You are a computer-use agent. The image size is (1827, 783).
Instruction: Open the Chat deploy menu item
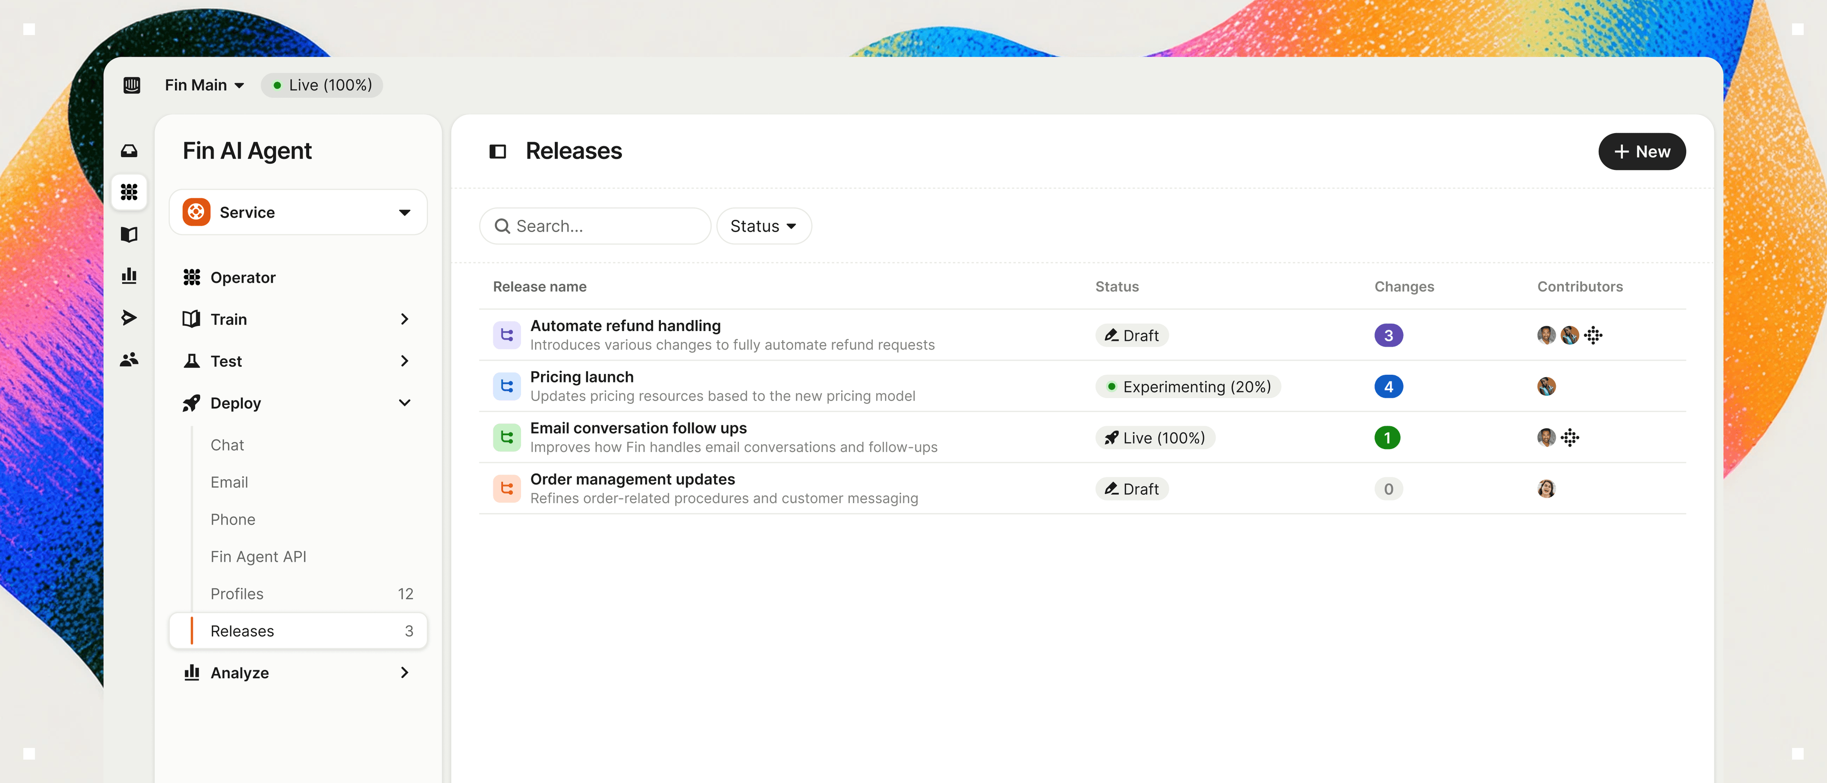227,445
